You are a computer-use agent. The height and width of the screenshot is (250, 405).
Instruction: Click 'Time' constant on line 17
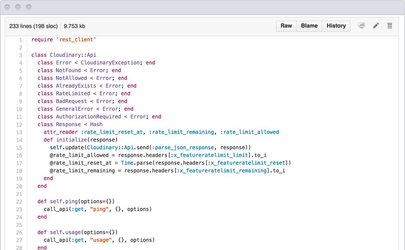pyautogui.click(x=127, y=163)
